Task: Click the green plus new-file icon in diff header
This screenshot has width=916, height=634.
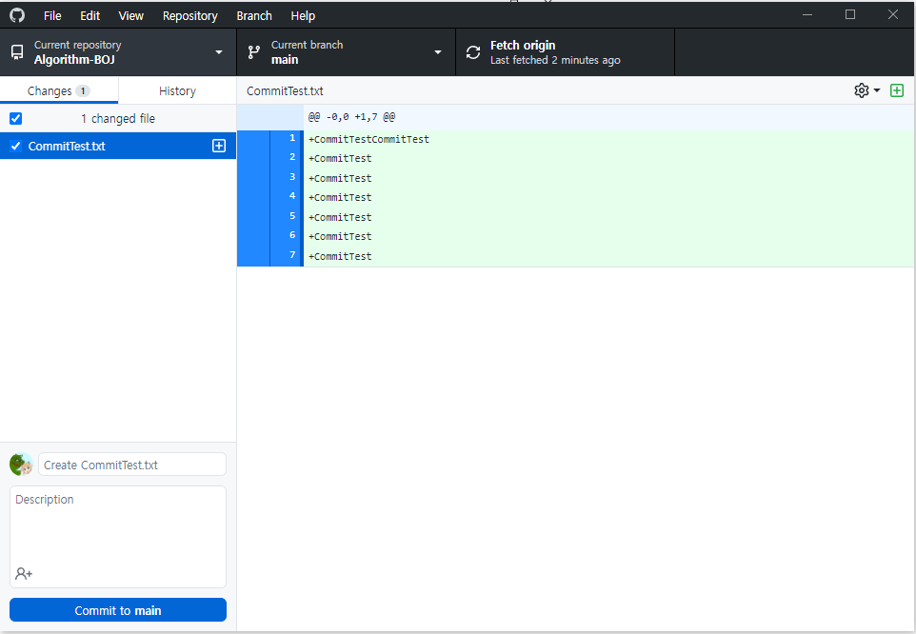Action: pyautogui.click(x=897, y=90)
